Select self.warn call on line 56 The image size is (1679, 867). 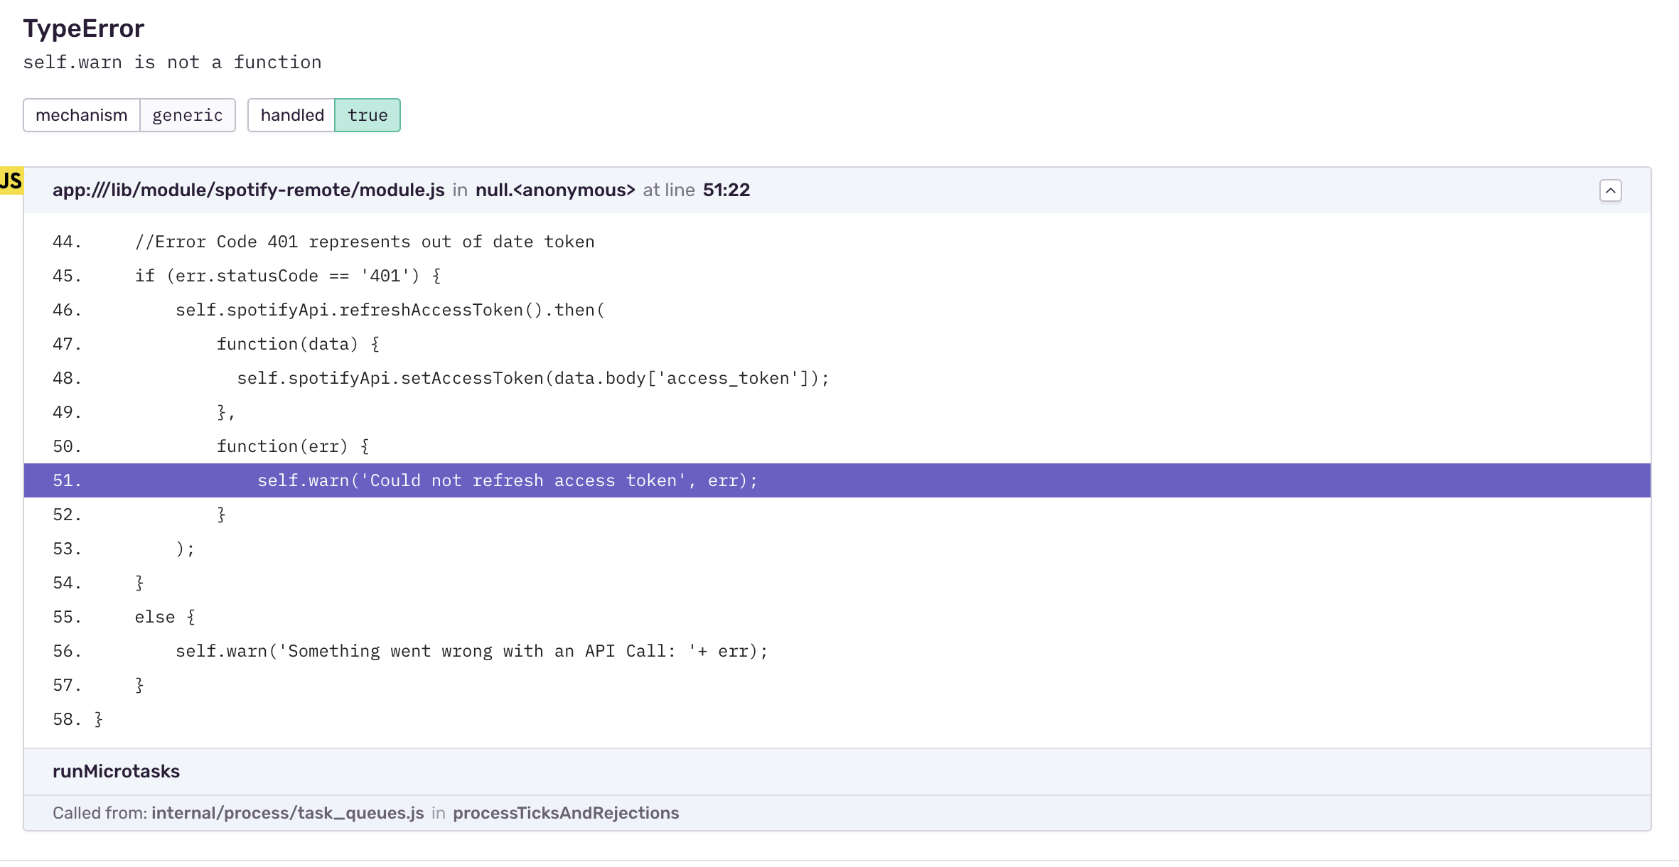pyautogui.click(x=471, y=650)
